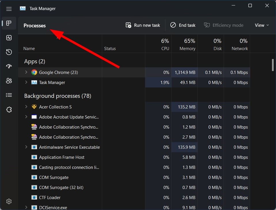Select the COM Surrogate process name
Screen dimensions: 276x210
pyautogui.click(x=54, y=177)
